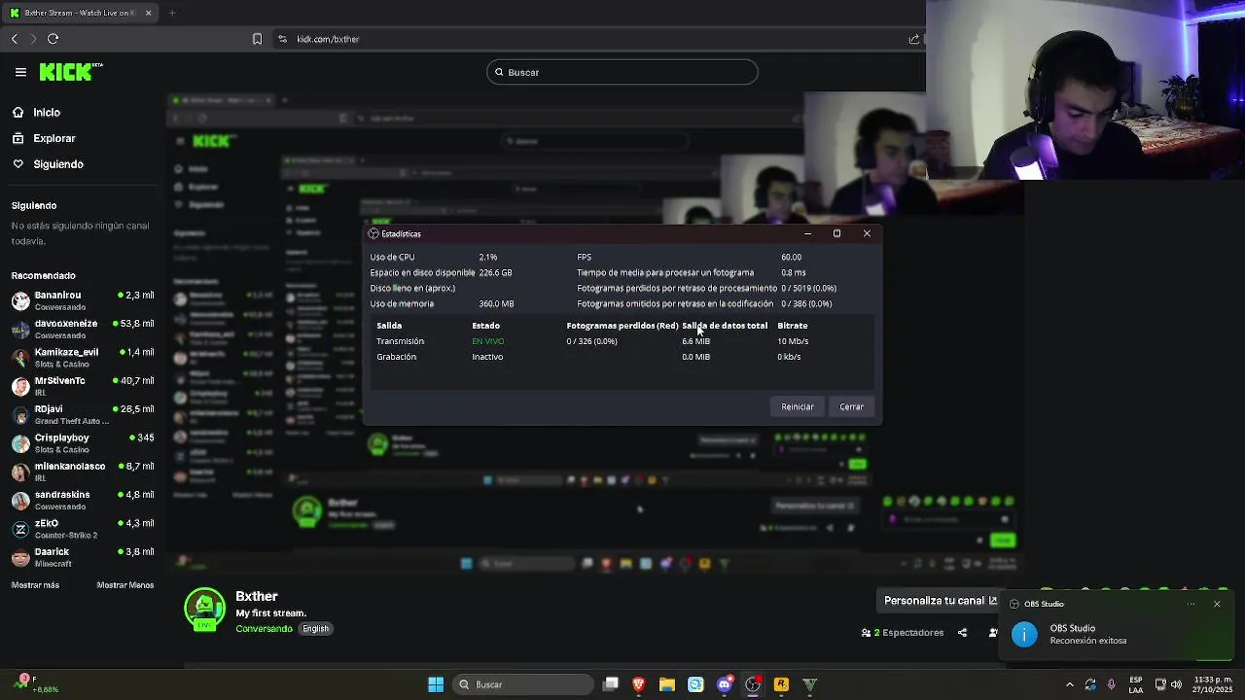
Task: Open Discord from the taskbar
Action: pyautogui.click(x=724, y=684)
